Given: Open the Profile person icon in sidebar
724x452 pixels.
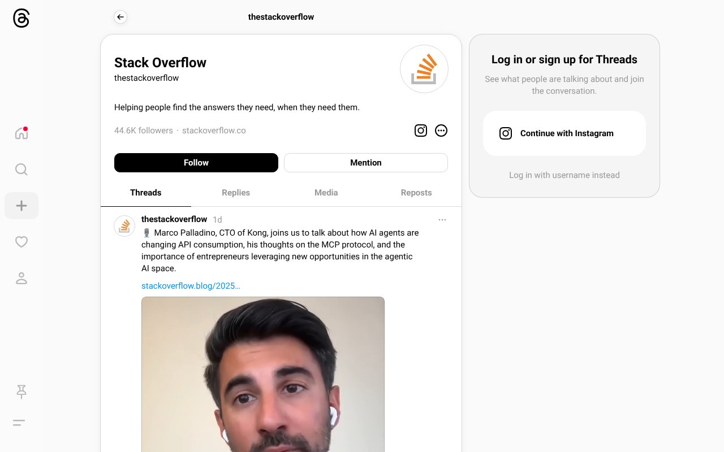Looking at the screenshot, I should click(21, 278).
